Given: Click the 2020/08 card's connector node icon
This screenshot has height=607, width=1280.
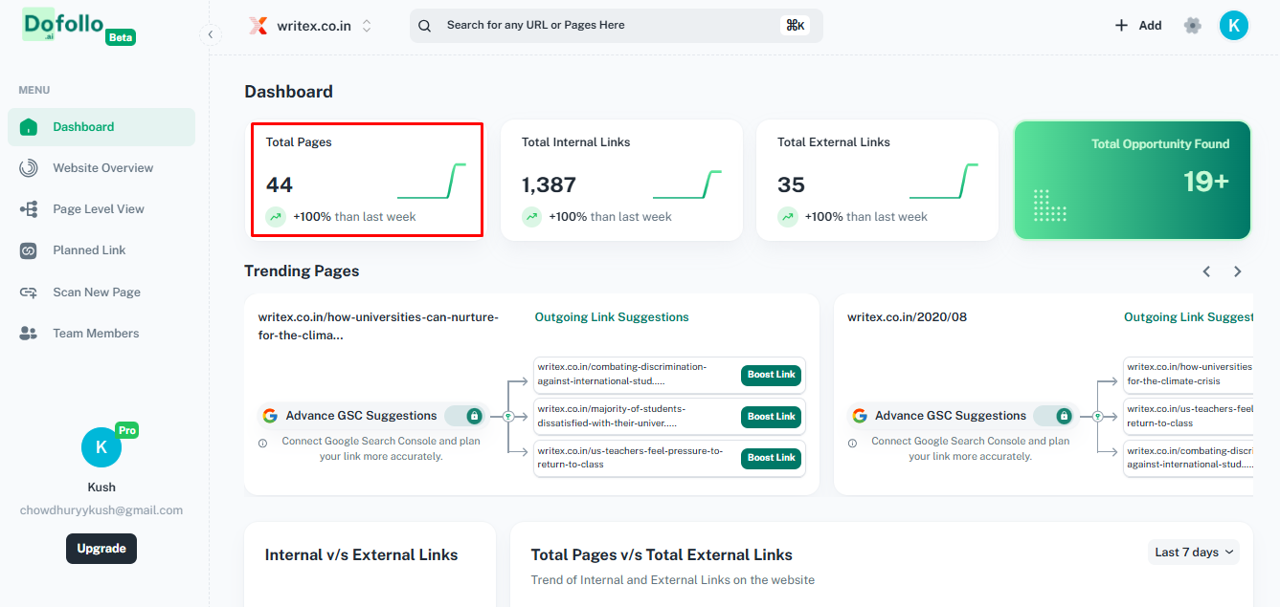Looking at the screenshot, I should click(1098, 416).
